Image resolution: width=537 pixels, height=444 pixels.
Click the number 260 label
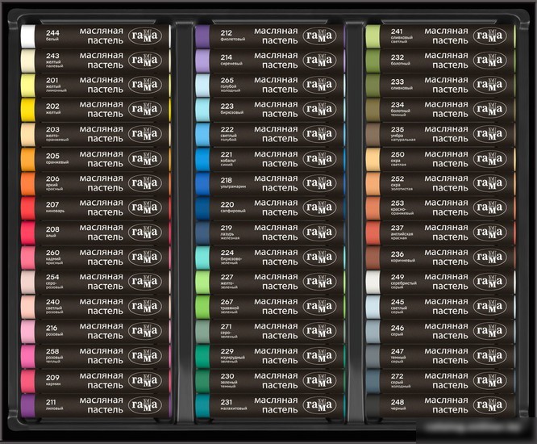(x=52, y=253)
